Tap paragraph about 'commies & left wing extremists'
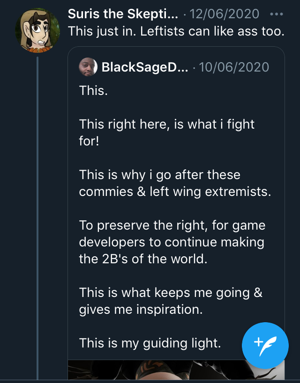The image size is (300, 383). point(175,183)
